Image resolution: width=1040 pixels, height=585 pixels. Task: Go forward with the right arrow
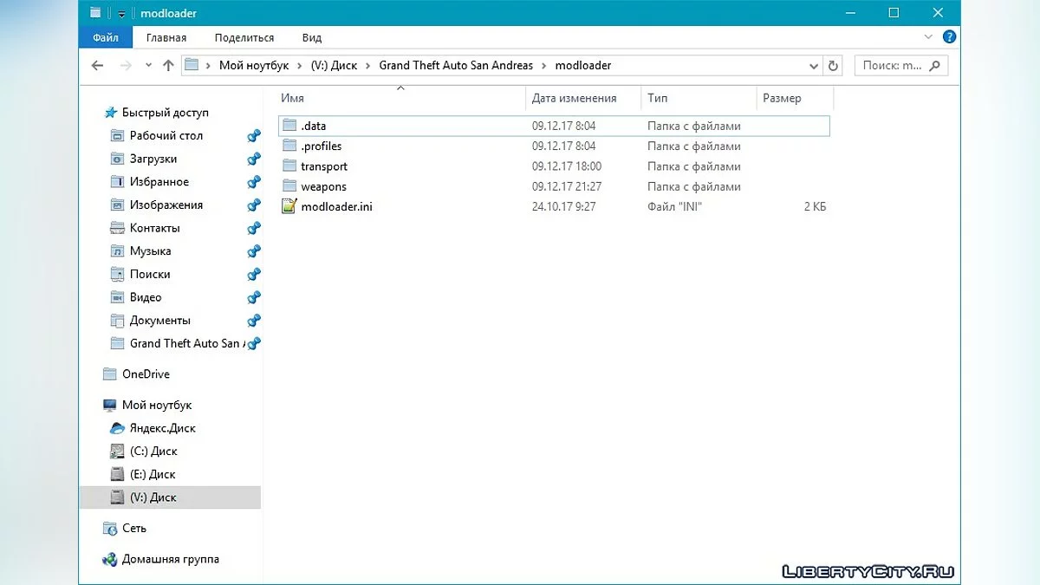click(x=126, y=66)
